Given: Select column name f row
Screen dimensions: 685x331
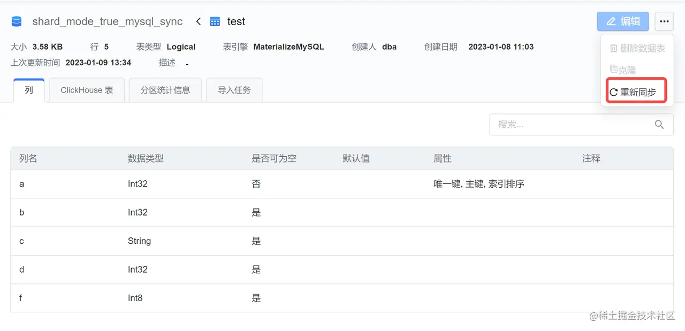Looking at the screenshot, I should 342,298.
